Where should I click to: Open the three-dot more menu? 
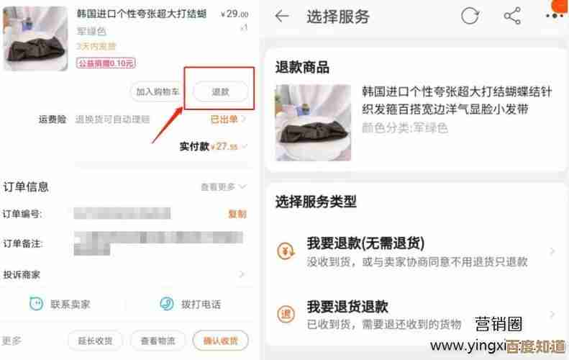tap(555, 16)
